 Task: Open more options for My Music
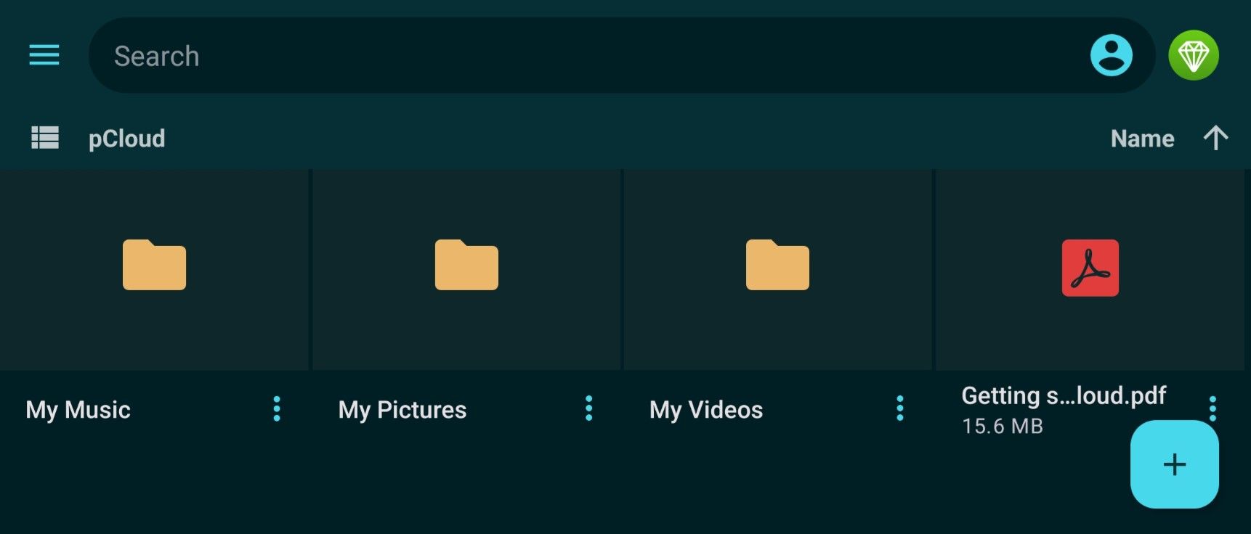point(277,409)
